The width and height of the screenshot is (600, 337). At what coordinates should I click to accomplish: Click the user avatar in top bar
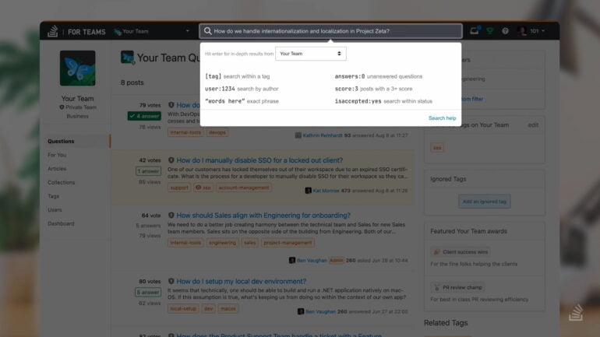tap(522, 31)
